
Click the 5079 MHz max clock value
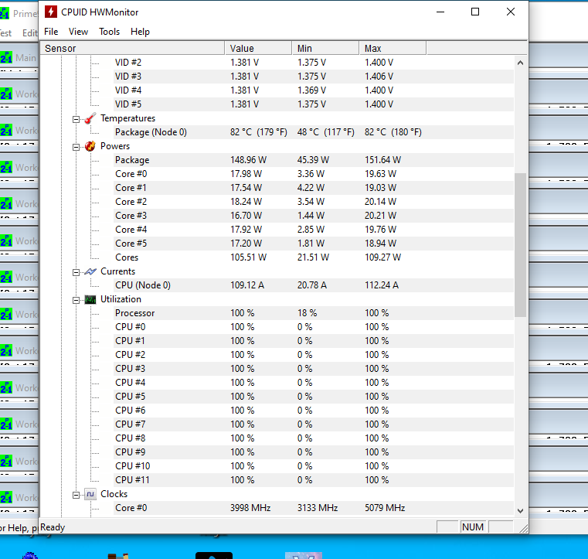point(385,508)
